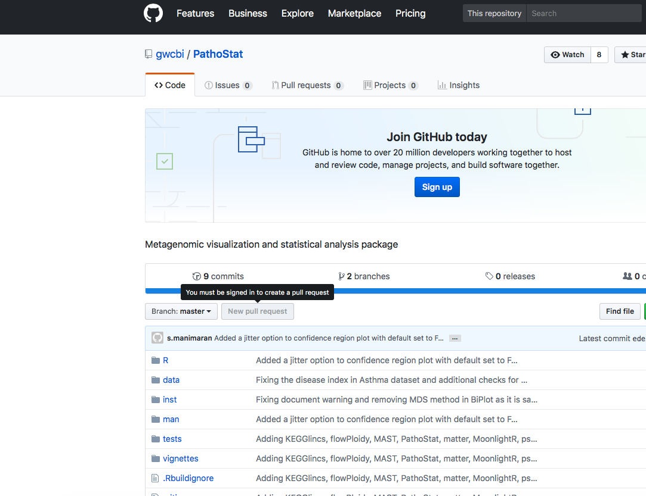Click the Projects count badge 0

(413, 86)
